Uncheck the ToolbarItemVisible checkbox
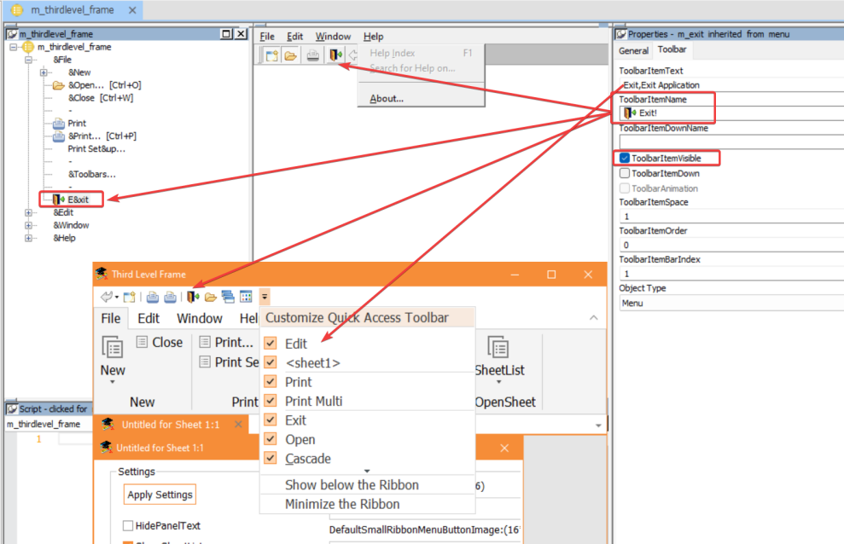 625,159
